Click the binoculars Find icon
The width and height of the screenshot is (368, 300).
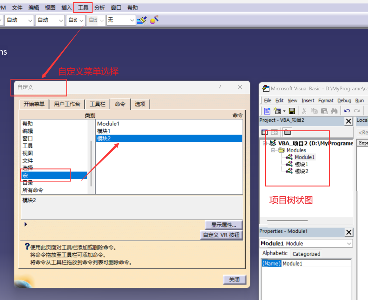[334, 110]
